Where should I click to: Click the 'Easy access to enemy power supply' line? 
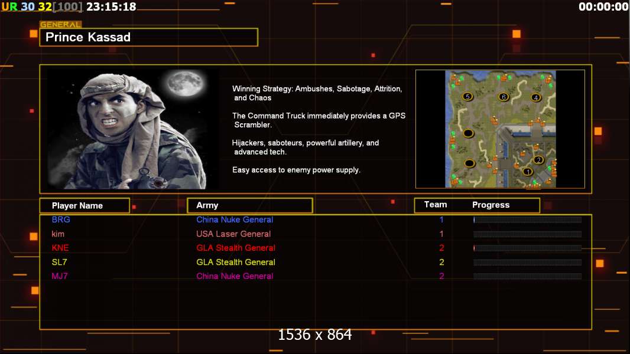pyautogui.click(x=296, y=170)
